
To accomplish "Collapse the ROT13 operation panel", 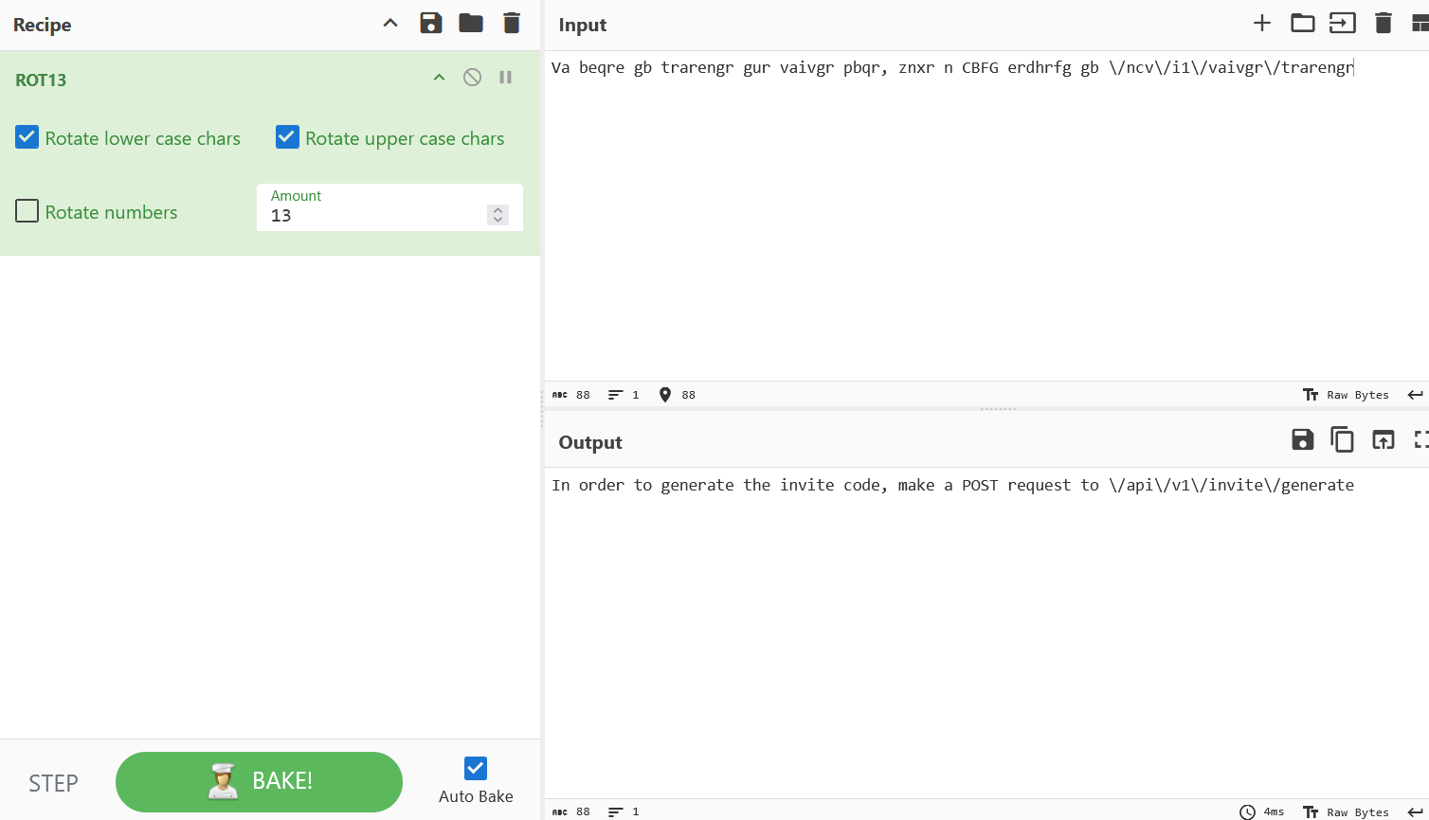I will coord(439,78).
